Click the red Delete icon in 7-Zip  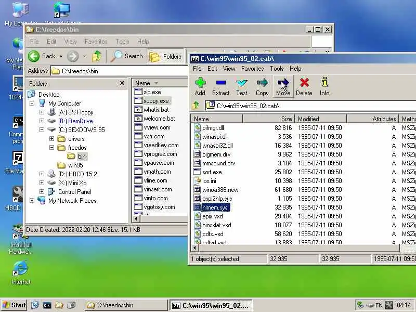(x=304, y=86)
